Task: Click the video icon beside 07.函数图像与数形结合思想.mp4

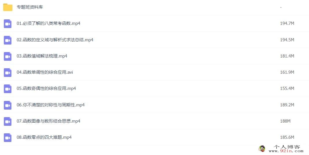Action: coord(8,121)
